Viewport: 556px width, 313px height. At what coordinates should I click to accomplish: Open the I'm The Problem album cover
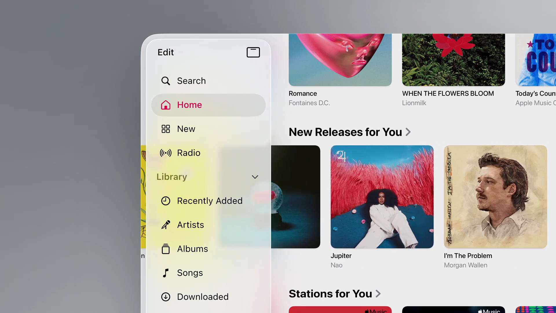click(495, 197)
